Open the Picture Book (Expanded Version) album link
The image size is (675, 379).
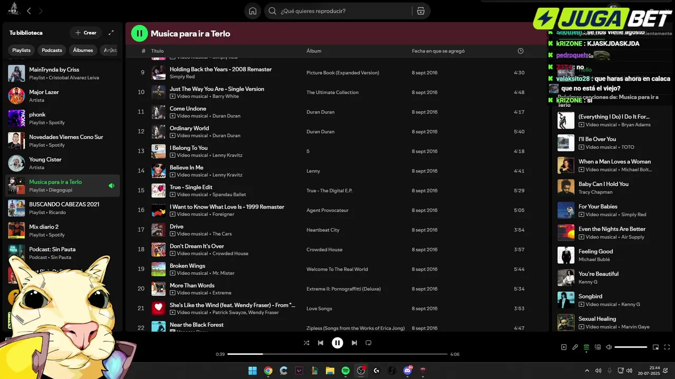tap(343, 73)
